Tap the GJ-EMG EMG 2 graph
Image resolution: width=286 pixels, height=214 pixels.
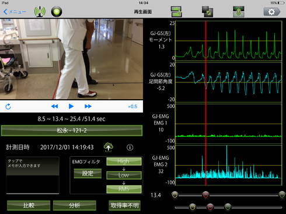pyautogui.click(x=229, y=166)
